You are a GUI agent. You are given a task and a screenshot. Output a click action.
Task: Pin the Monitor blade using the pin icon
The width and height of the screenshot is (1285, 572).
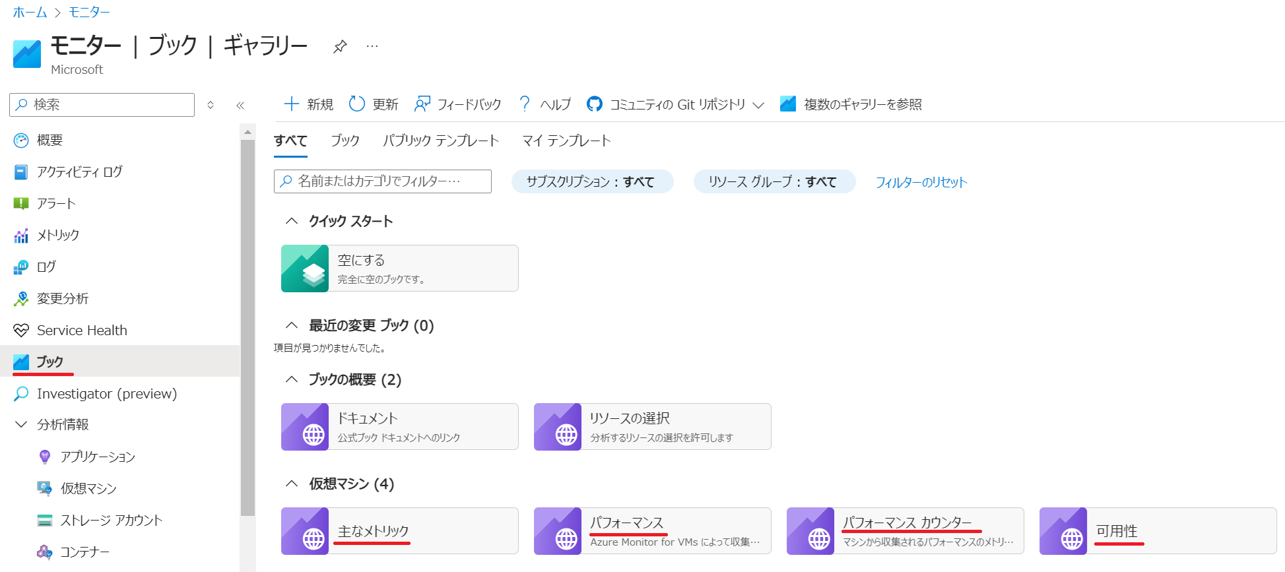point(340,47)
